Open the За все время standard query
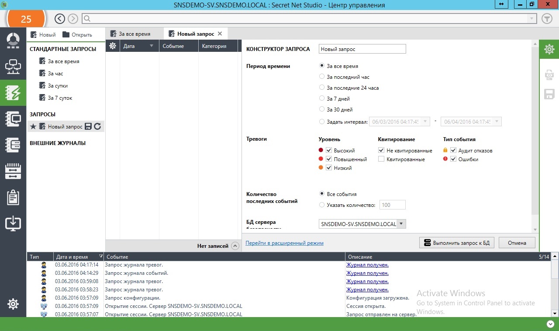 (63, 61)
